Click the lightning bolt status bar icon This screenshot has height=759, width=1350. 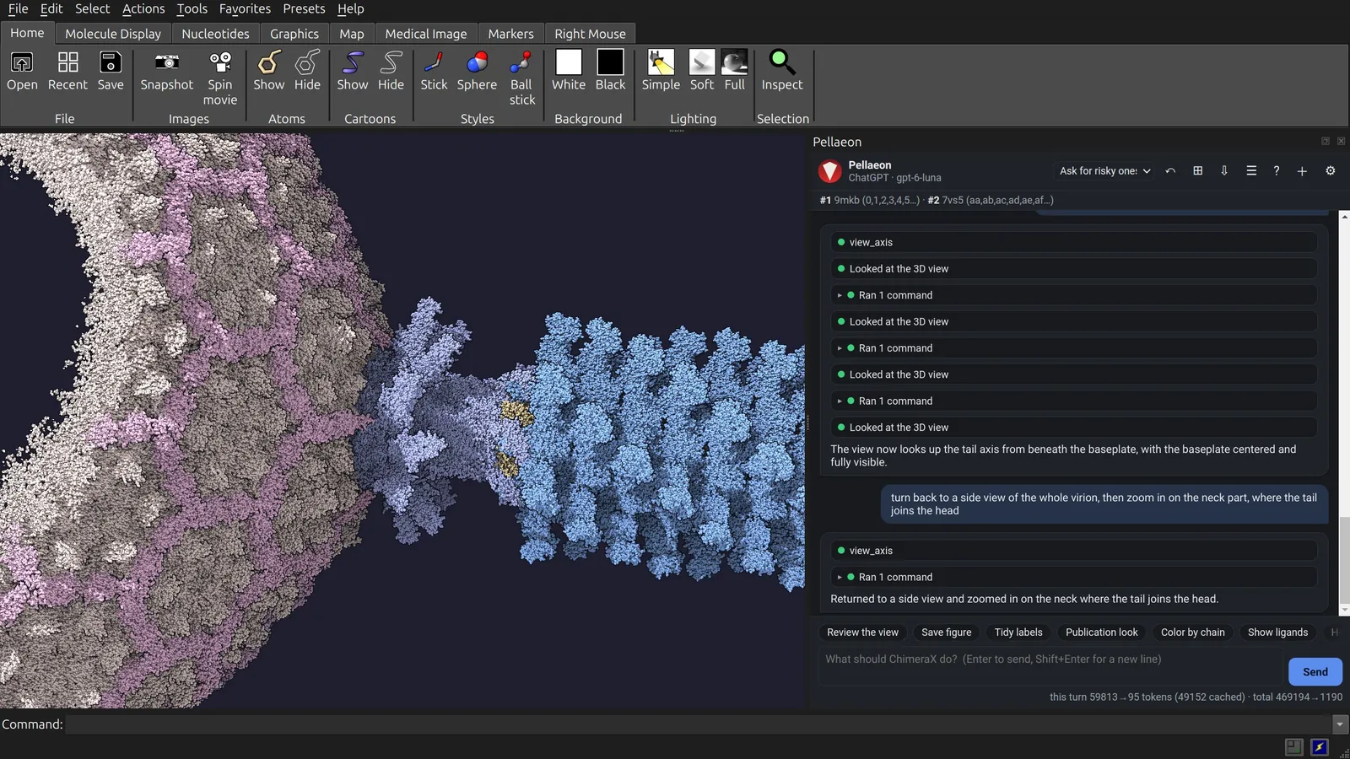1320,747
